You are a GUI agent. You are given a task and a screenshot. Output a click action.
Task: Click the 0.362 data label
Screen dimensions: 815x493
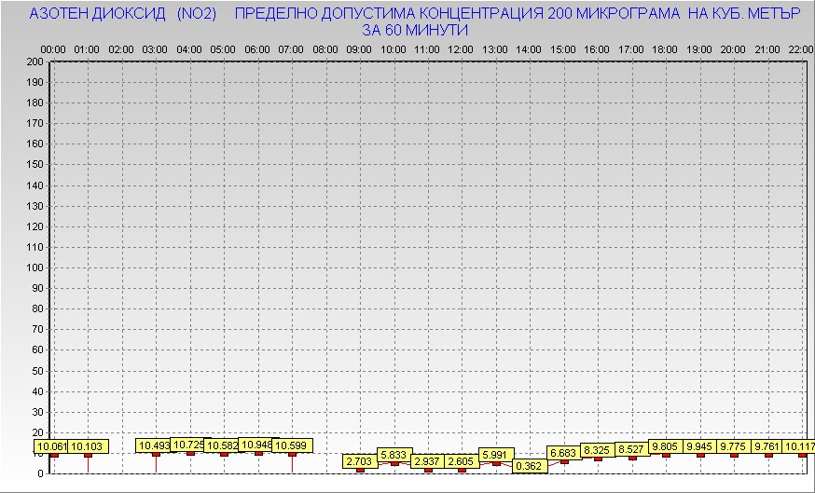(529, 466)
